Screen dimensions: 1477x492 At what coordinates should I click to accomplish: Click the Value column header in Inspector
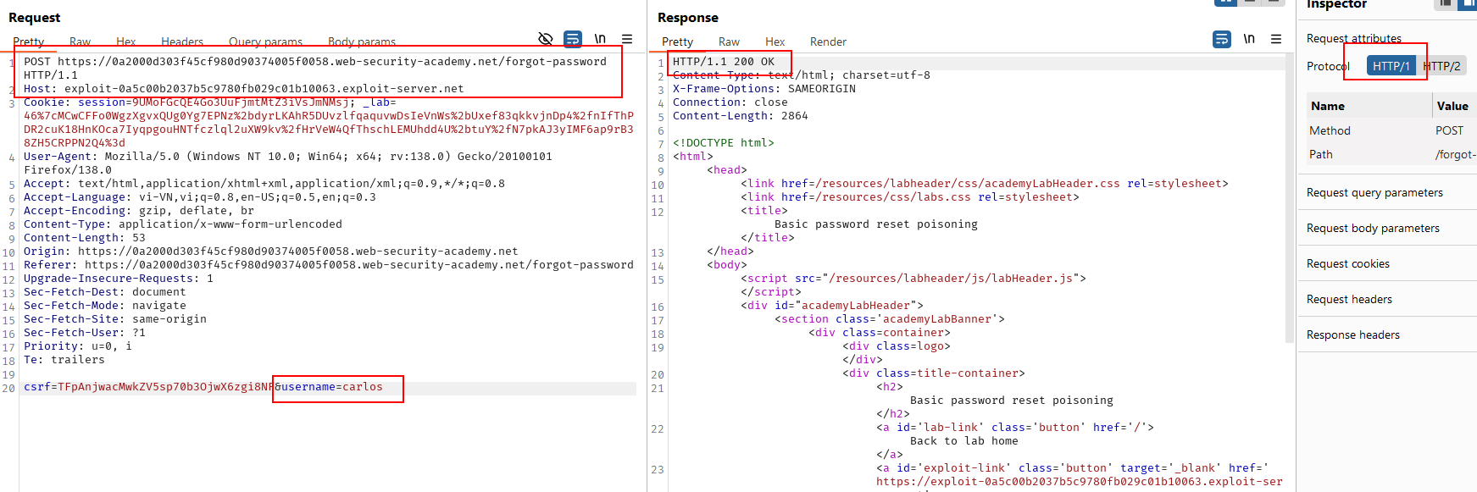[x=1454, y=106]
